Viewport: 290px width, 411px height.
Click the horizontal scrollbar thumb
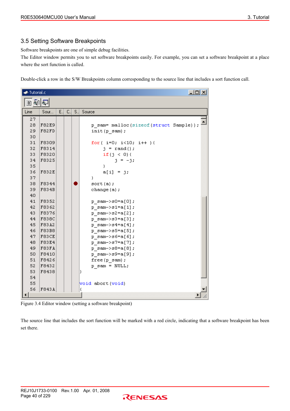click(55, 295)
